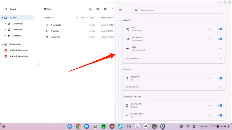Viewport: 232px width, 130px height.
Task: Switch Files to thumbnail grid view
Action: click(98, 9)
